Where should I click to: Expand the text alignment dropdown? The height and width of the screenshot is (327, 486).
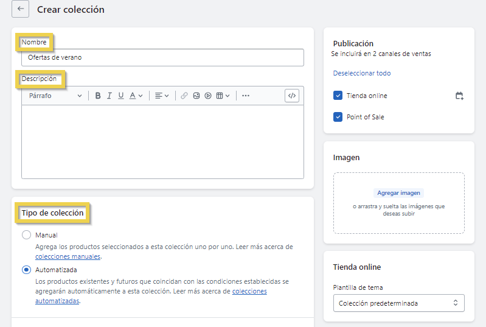click(x=161, y=96)
